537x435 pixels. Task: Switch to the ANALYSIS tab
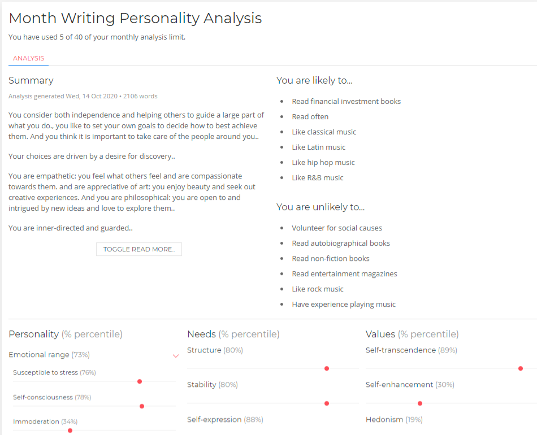coord(28,58)
